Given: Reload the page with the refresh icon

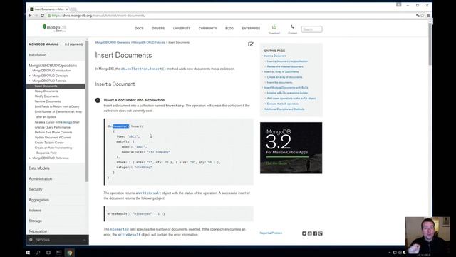Looking at the screenshot, I should pos(42,16).
